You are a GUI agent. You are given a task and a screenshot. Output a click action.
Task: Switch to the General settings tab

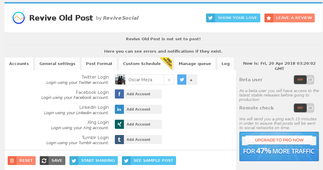(57, 64)
